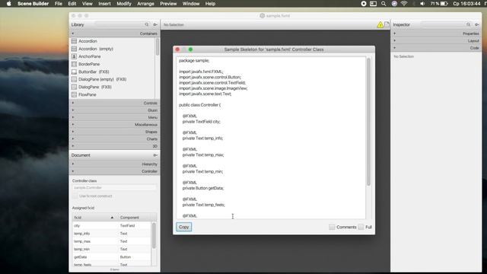Collapse the Containers section
487x274 pixels.
115,33
